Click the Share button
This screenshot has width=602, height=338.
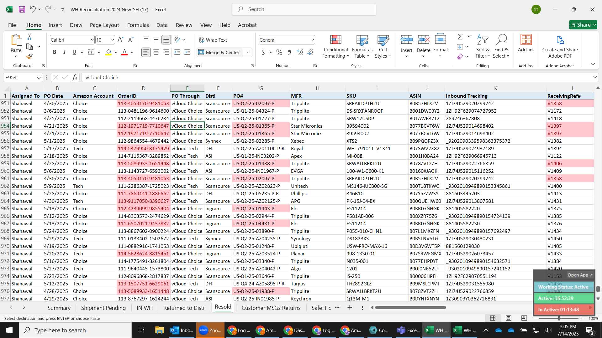click(x=583, y=25)
